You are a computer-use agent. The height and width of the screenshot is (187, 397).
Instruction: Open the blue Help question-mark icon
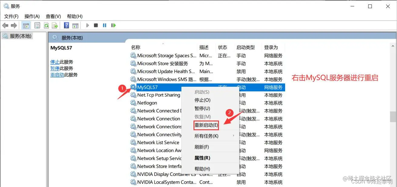tap(66, 25)
